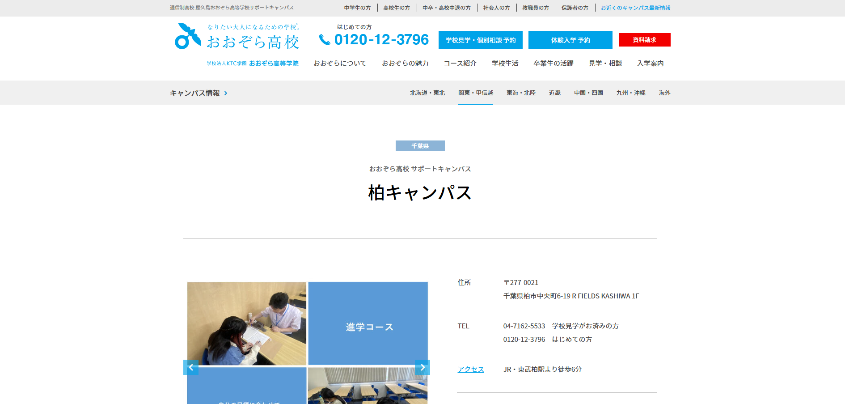Click the student consultation photo

[247, 323]
